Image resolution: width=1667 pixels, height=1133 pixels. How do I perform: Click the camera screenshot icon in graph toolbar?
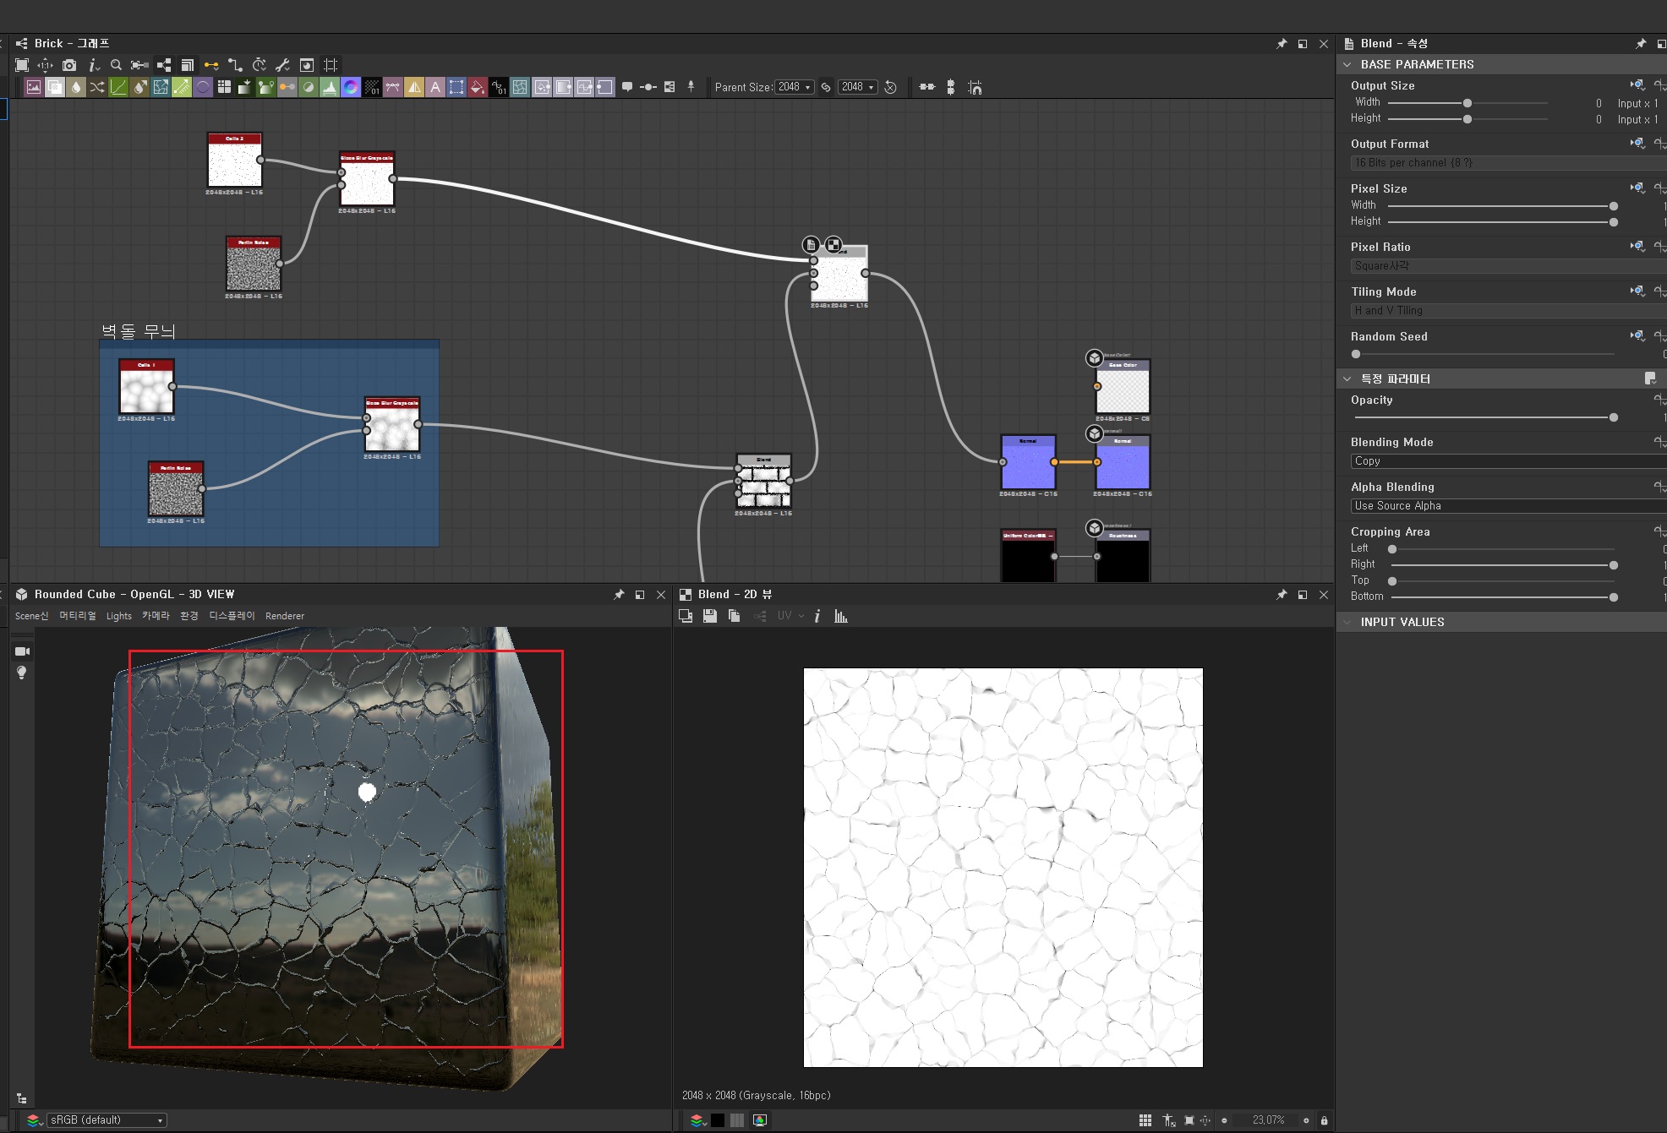(69, 65)
